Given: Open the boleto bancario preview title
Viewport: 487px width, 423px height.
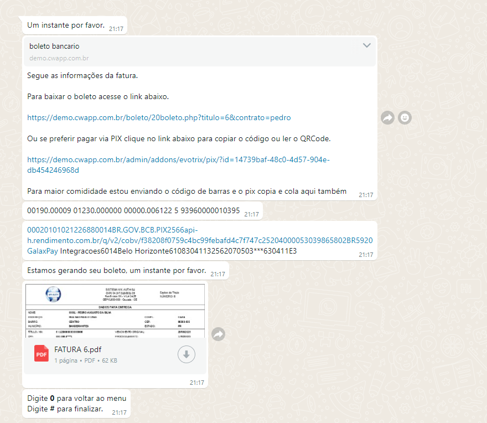Looking at the screenshot, I should (x=54, y=47).
